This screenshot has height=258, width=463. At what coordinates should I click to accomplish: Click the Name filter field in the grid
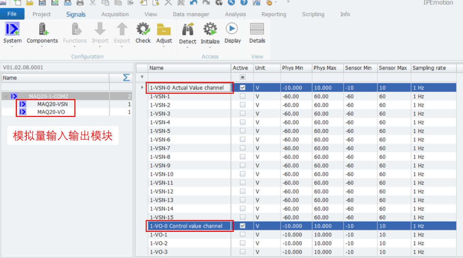(x=189, y=77)
